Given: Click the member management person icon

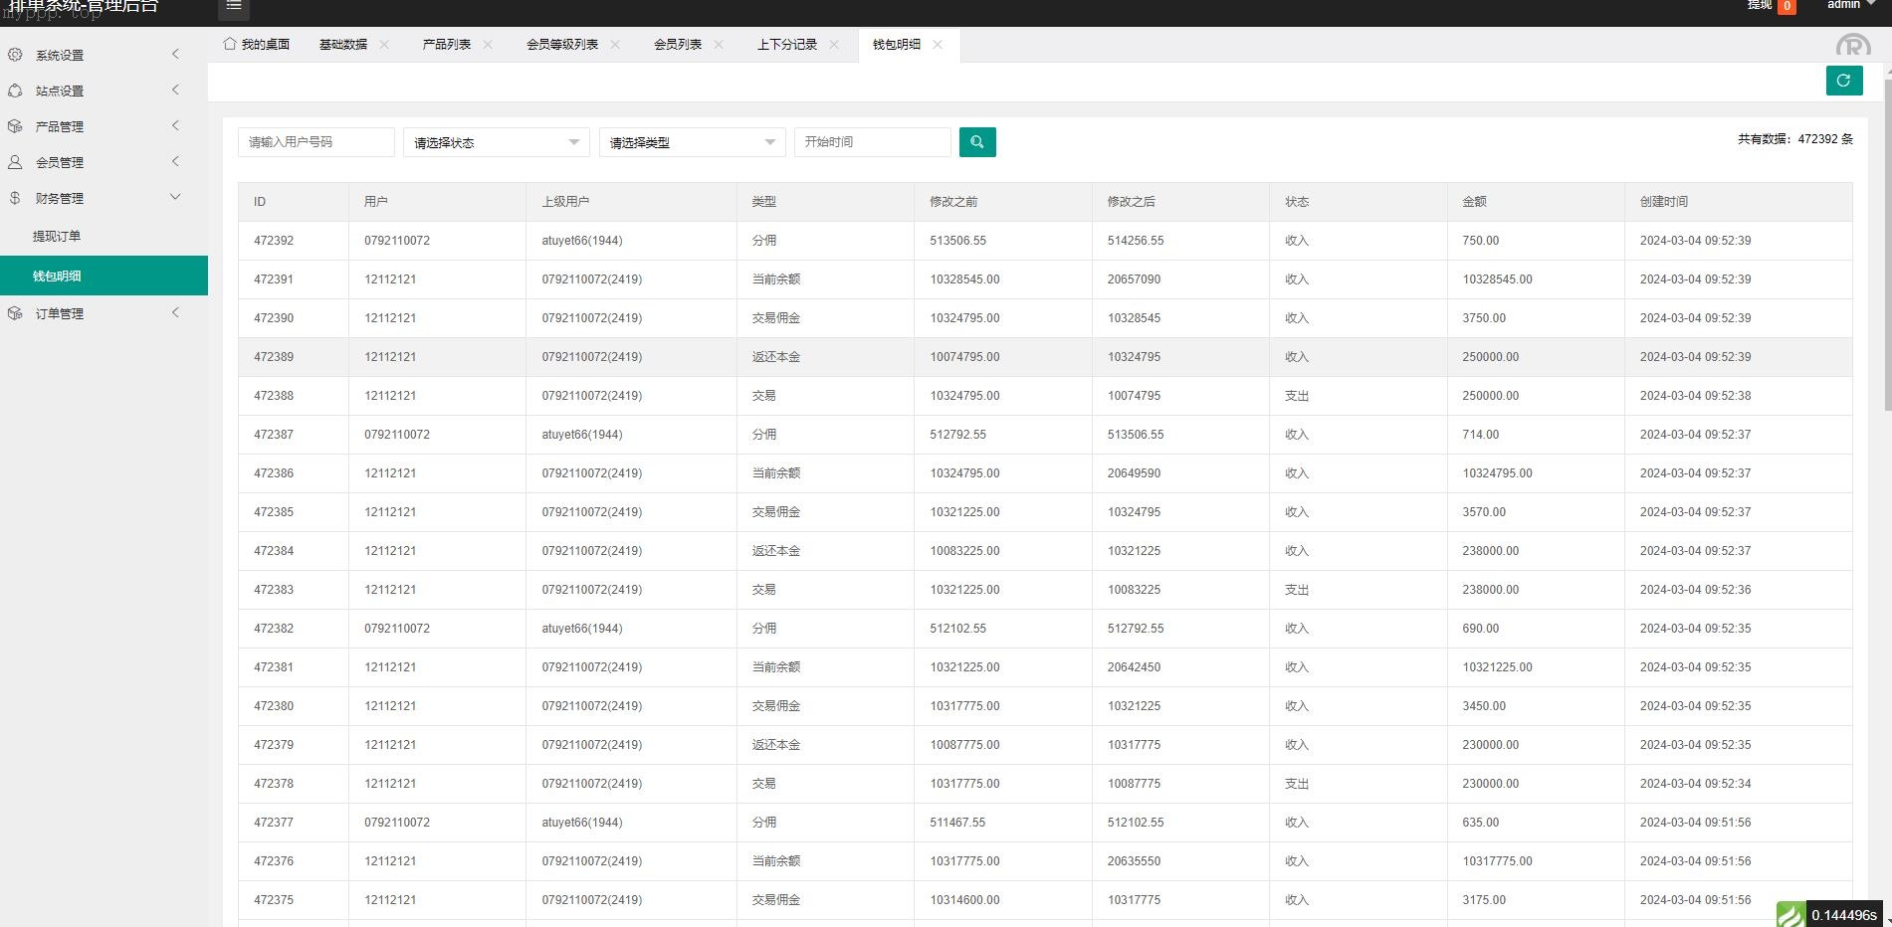Looking at the screenshot, I should pos(15,162).
